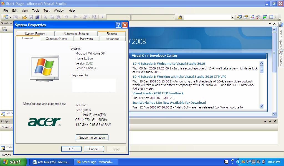The width and height of the screenshot is (284, 166).
Task: Click the Paste clipboard icon
Action: click(x=58, y=17)
